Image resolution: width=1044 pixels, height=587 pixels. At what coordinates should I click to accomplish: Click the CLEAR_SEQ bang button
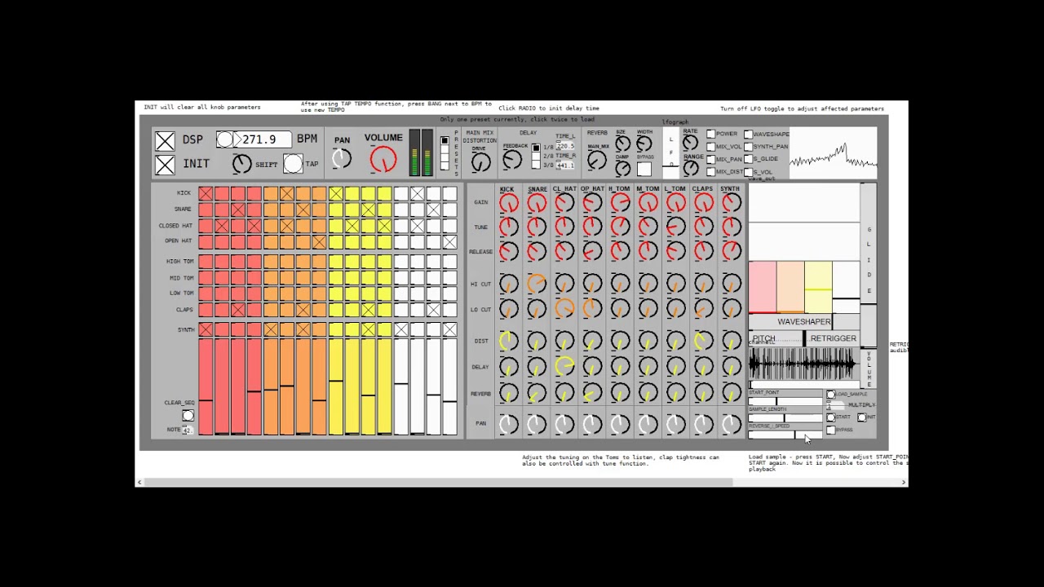tap(188, 416)
